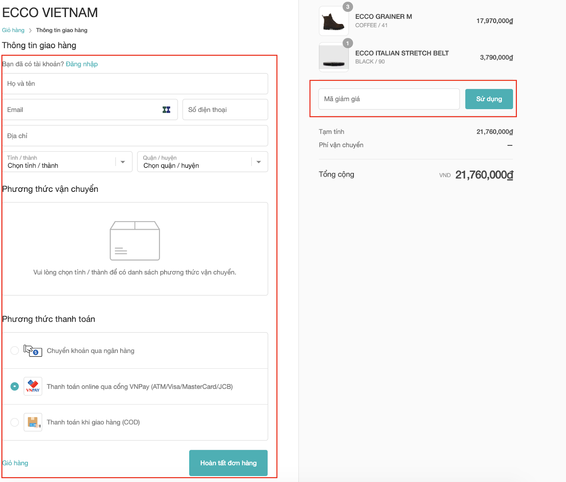The width and height of the screenshot is (566, 482).
Task: Open the Quận / huyện dropdown
Action: [x=203, y=162]
